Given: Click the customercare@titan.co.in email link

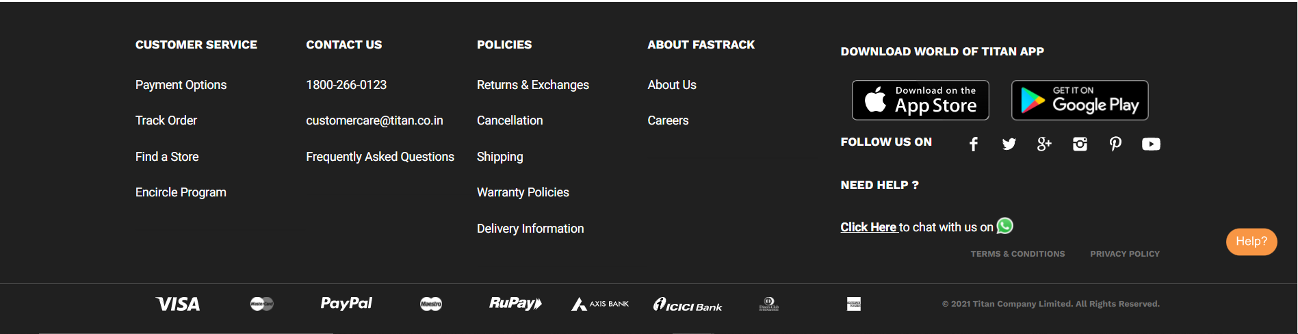Looking at the screenshot, I should point(374,120).
